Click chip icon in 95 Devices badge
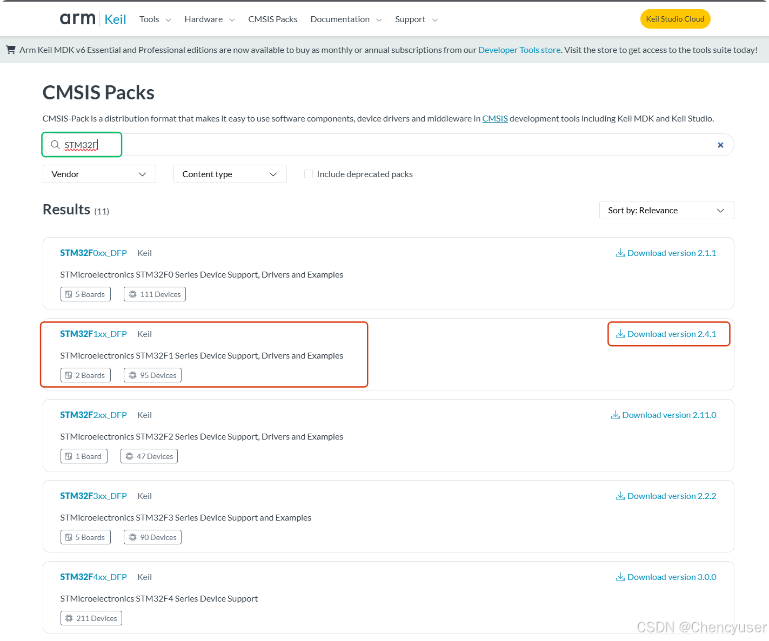 133,375
